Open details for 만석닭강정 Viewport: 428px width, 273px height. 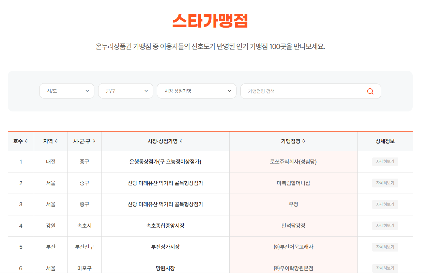[385, 226]
